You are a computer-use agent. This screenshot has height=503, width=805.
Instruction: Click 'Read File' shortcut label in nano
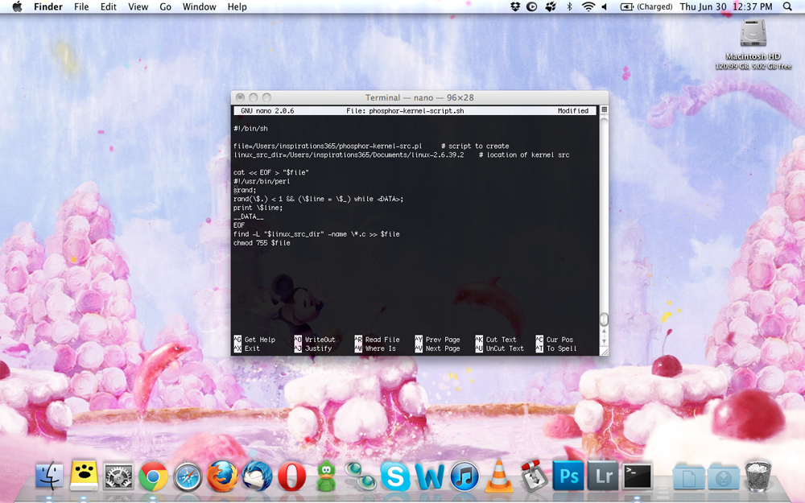pyautogui.click(x=382, y=340)
